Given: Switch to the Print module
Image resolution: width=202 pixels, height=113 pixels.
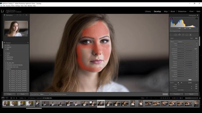Looking at the screenshot, I should point(192,11).
